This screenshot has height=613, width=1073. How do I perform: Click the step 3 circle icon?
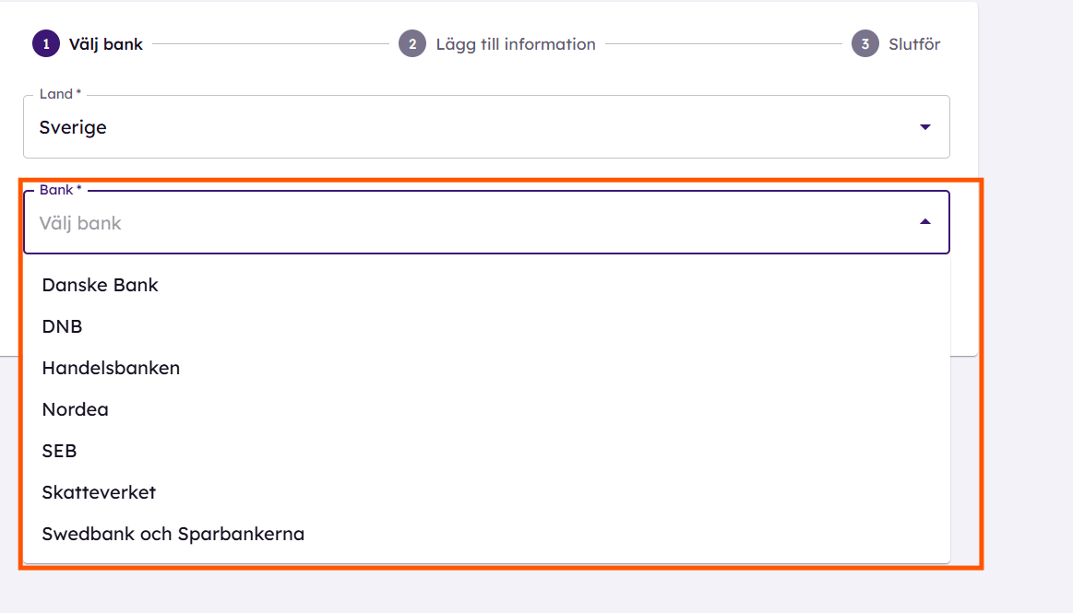(865, 43)
